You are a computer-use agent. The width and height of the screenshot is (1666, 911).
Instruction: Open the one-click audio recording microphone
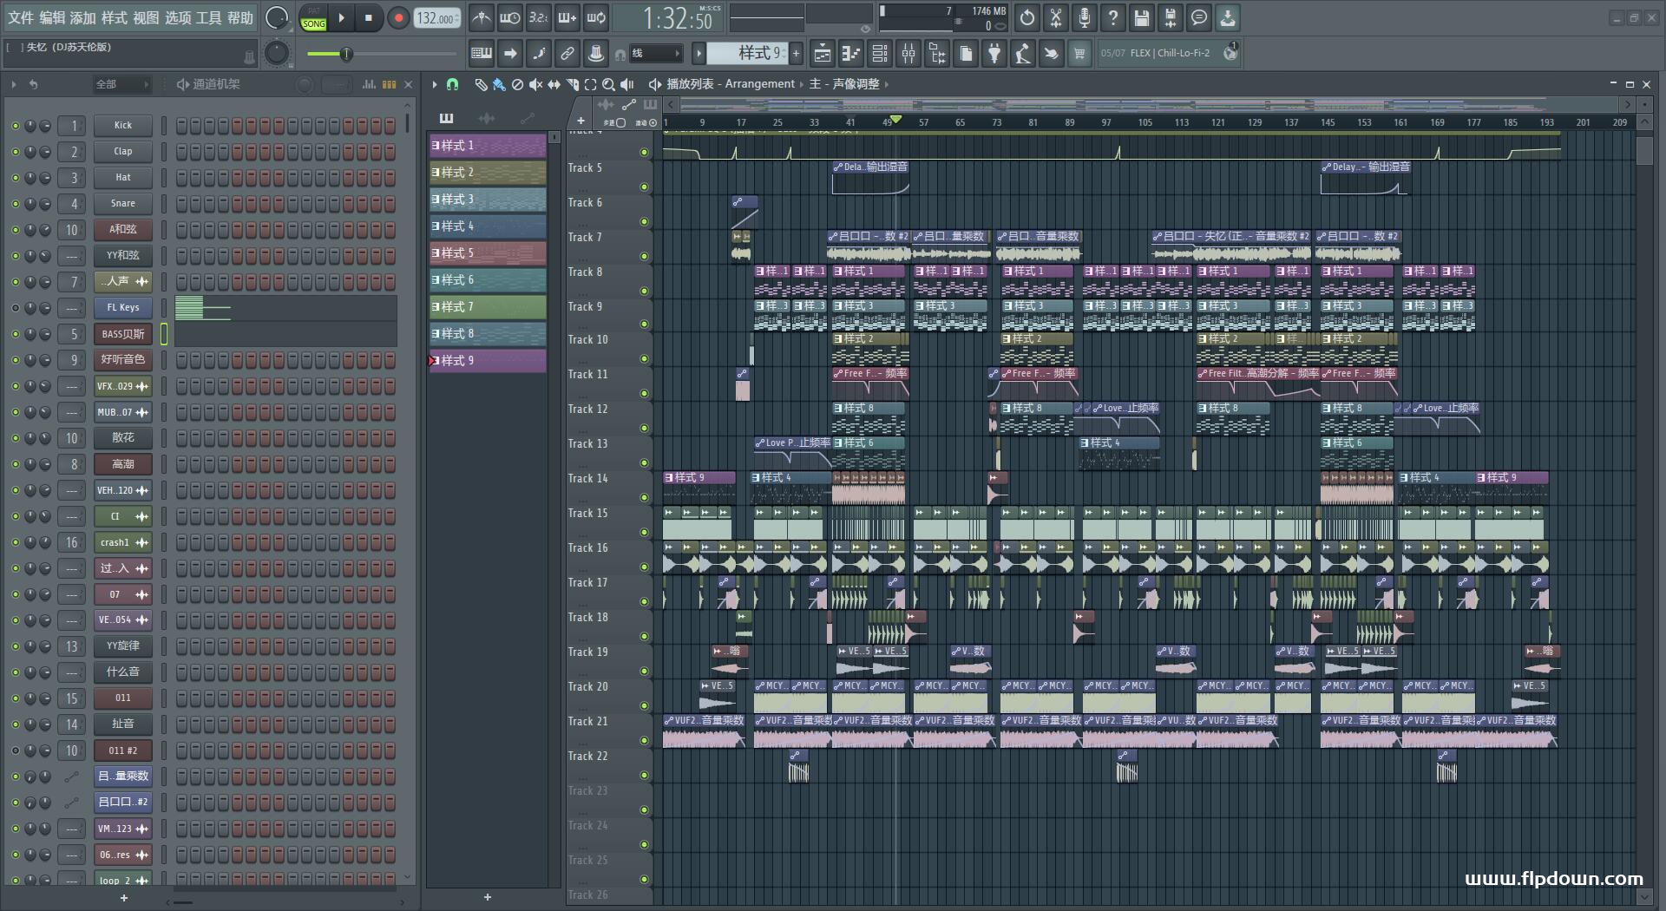(x=1085, y=17)
